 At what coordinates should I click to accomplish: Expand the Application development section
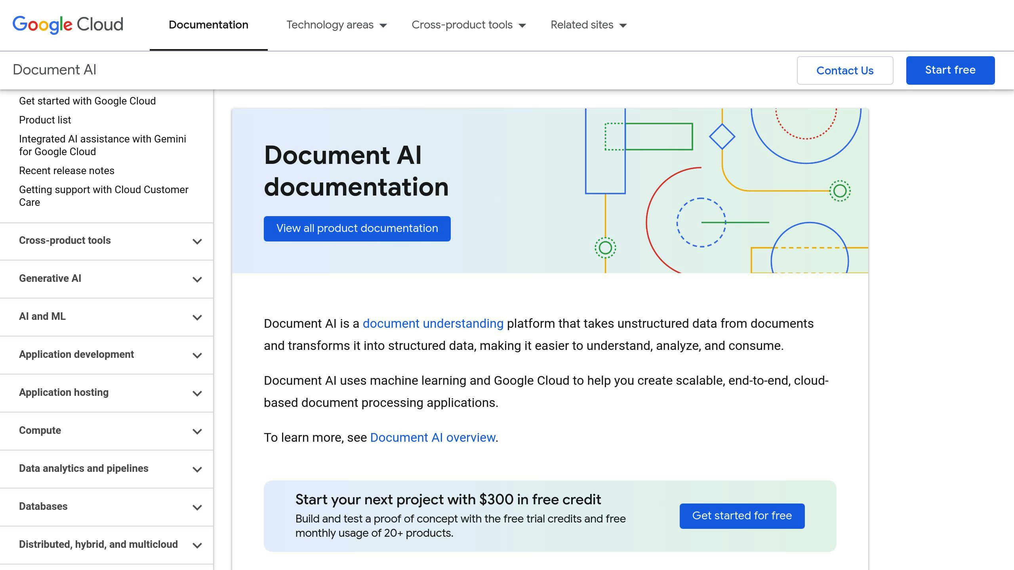pos(107,355)
